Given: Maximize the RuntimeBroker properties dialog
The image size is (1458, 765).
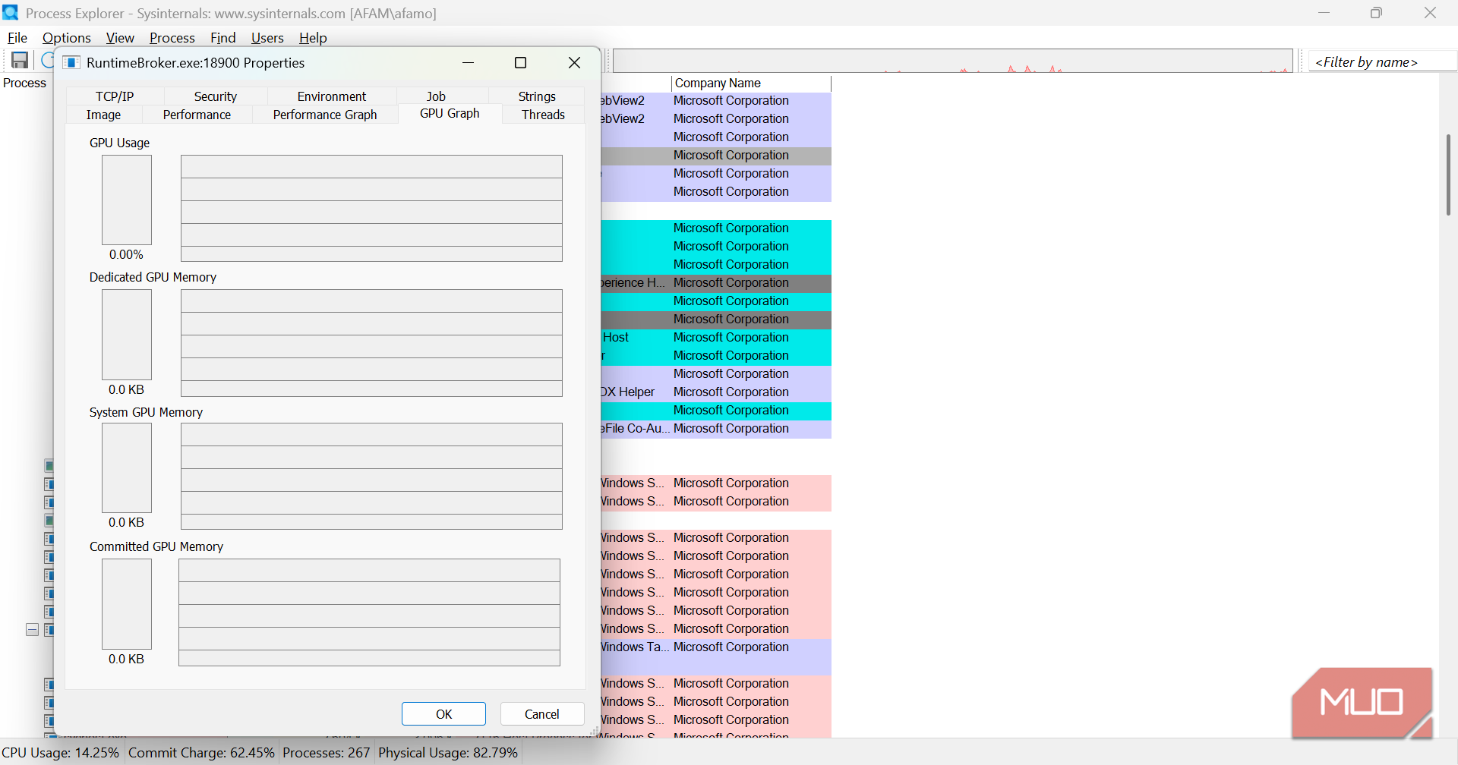Looking at the screenshot, I should (x=521, y=62).
